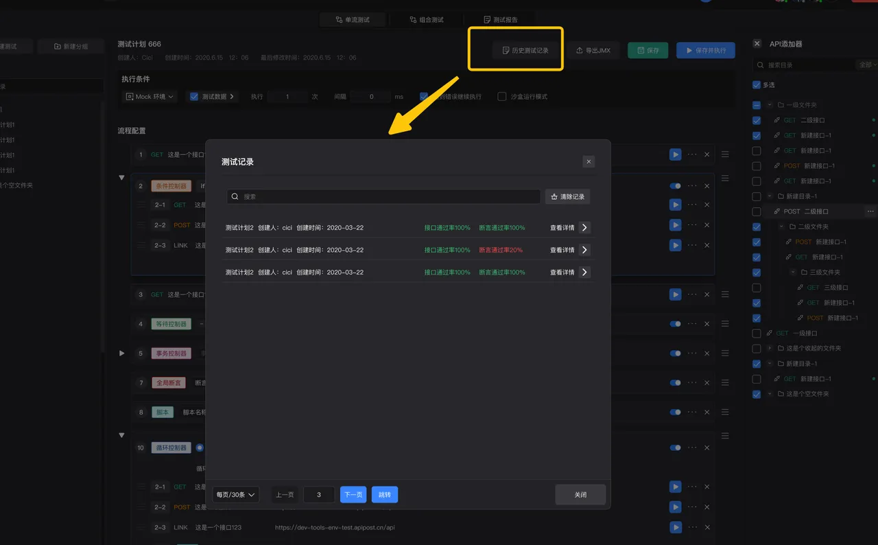Screen dimensions: 878x545
Task: Click the 一级文件夹 folder icon
Action: tap(781, 105)
